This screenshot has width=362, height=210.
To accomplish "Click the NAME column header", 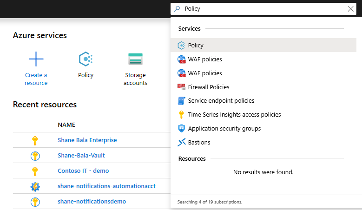I will [66, 125].
